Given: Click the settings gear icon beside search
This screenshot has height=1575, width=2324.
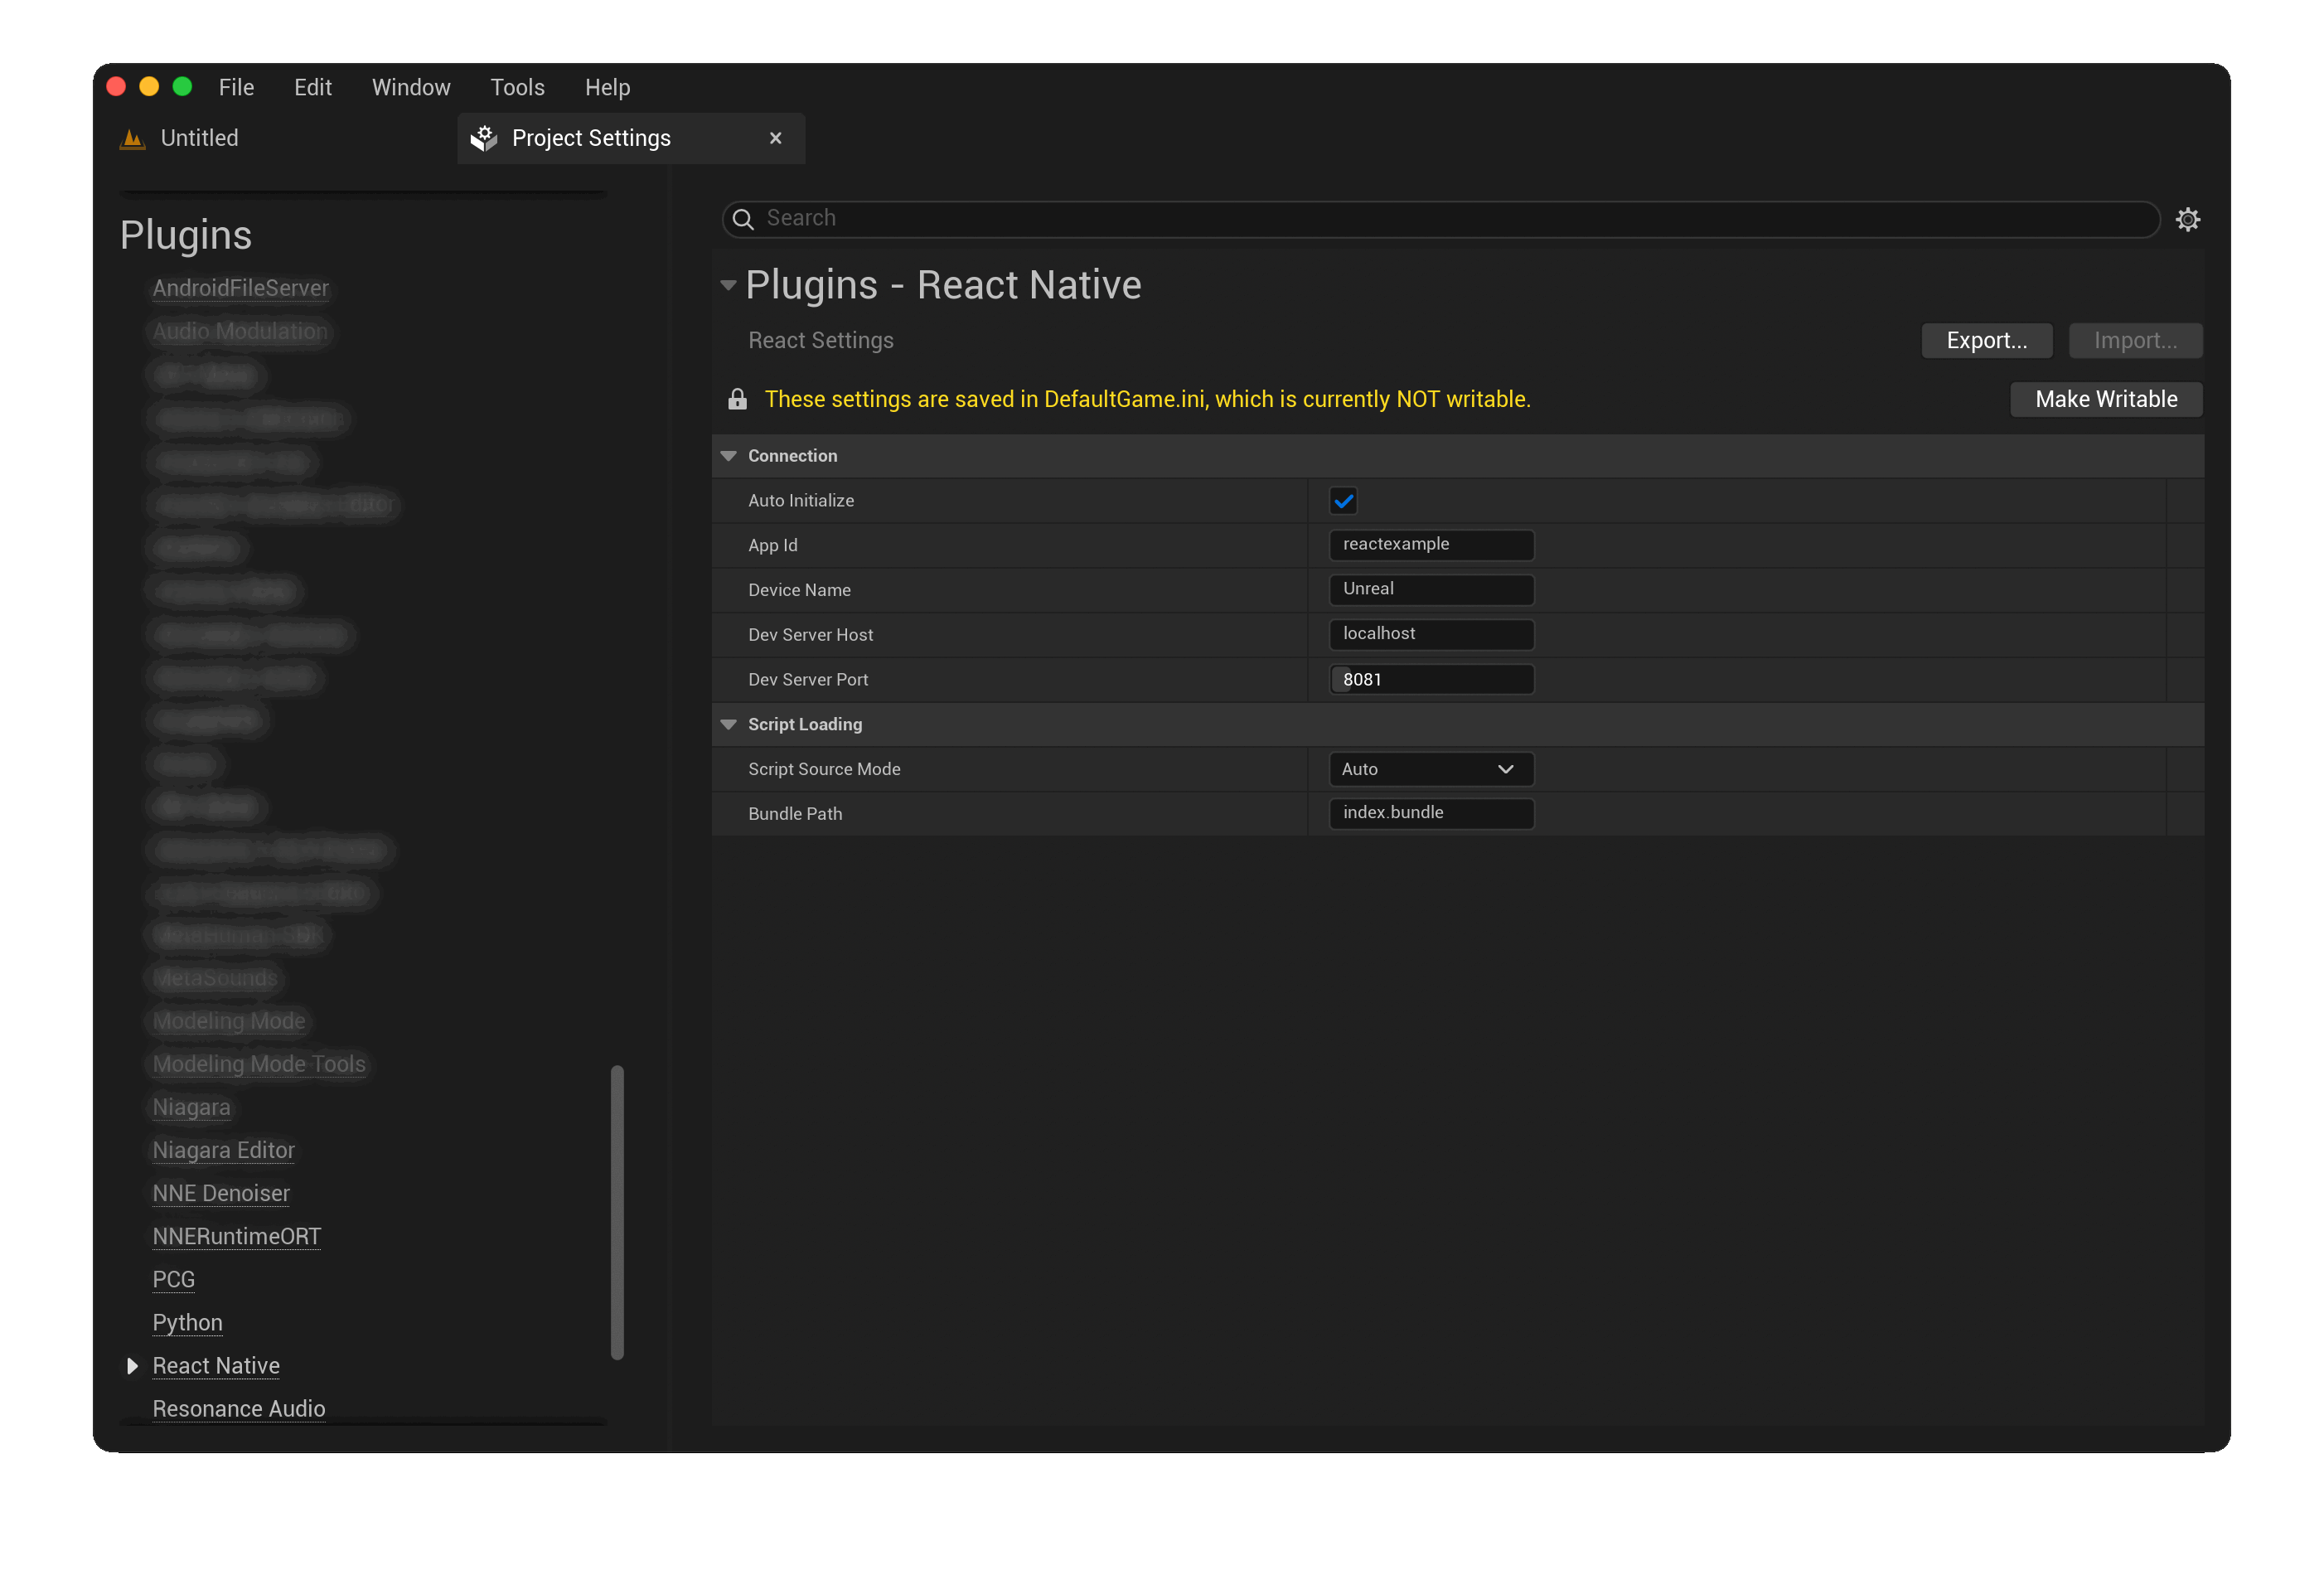Looking at the screenshot, I should 2187,219.
